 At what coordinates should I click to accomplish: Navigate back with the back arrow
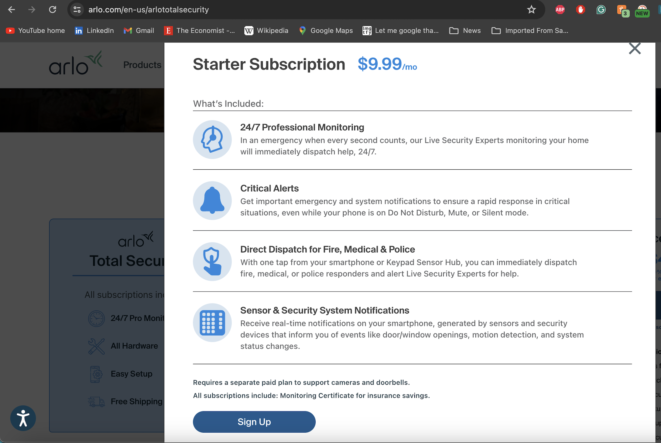tap(12, 9)
